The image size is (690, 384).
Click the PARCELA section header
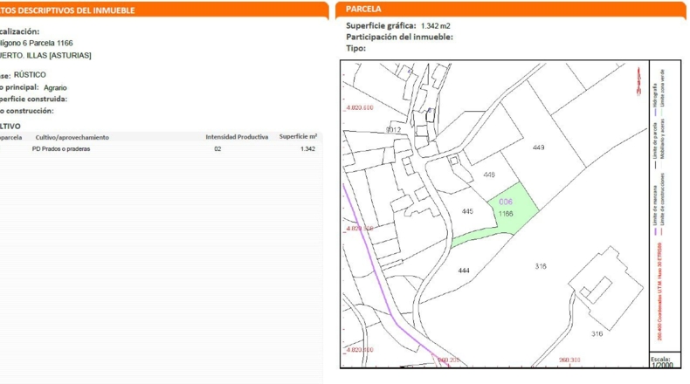(510, 10)
